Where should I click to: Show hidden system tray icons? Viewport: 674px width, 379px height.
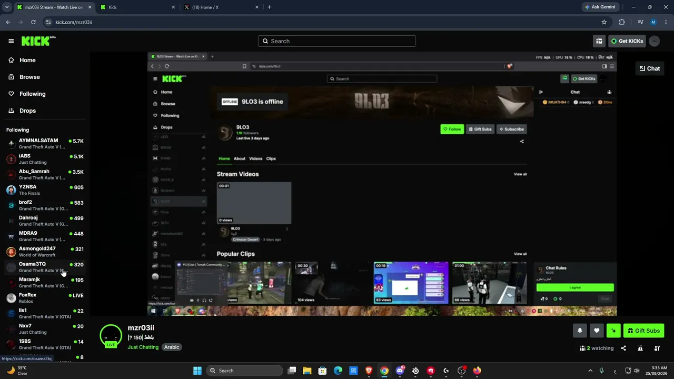click(x=590, y=371)
